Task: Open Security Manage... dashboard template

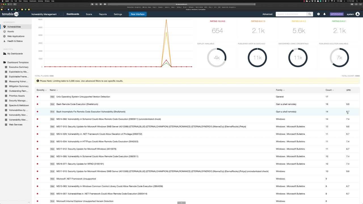Action: [x=18, y=101]
